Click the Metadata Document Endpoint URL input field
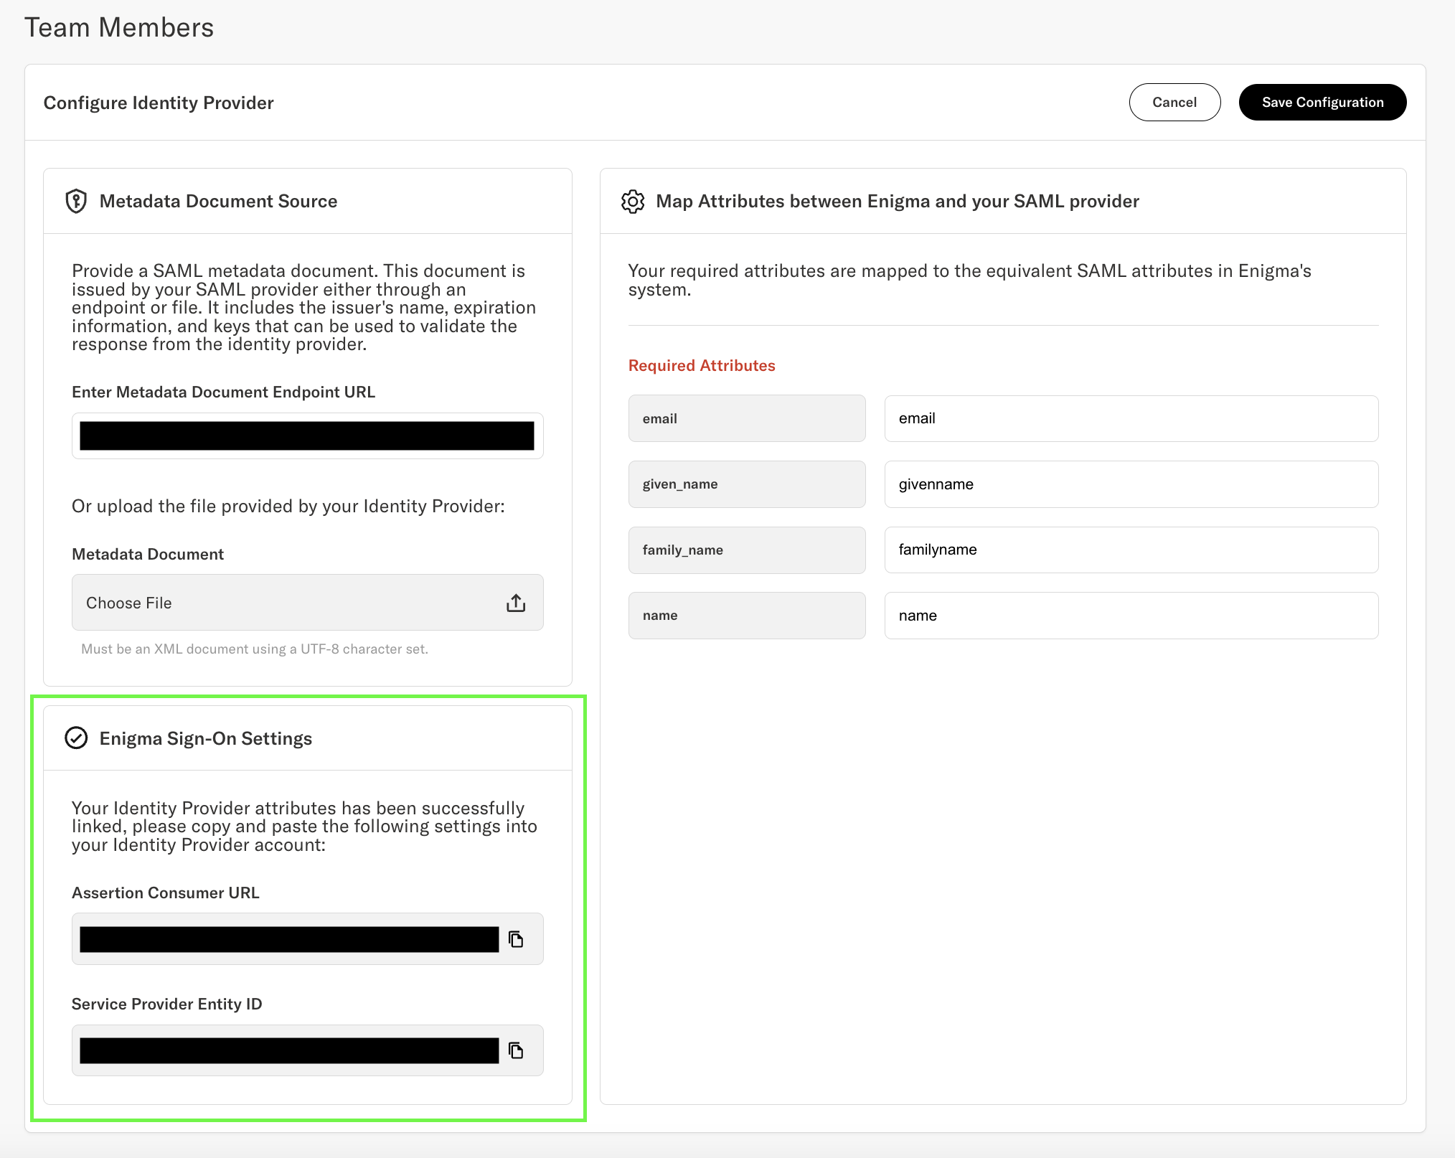The height and width of the screenshot is (1158, 1455). click(307, 436)
